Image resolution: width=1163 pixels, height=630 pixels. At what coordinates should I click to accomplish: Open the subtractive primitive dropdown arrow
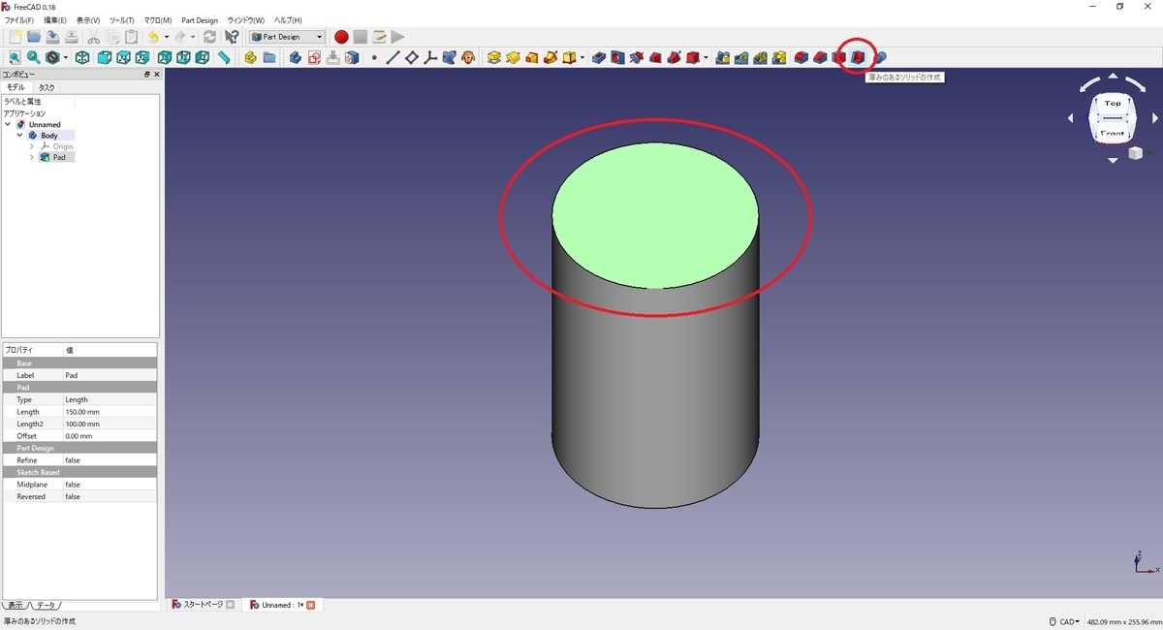pos(707,58)
